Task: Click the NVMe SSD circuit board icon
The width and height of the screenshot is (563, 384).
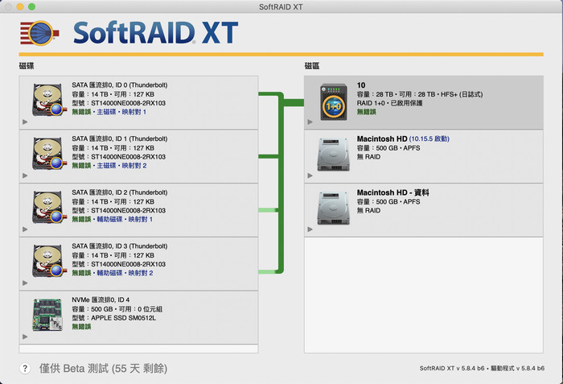Action: [x=47, y=315]
